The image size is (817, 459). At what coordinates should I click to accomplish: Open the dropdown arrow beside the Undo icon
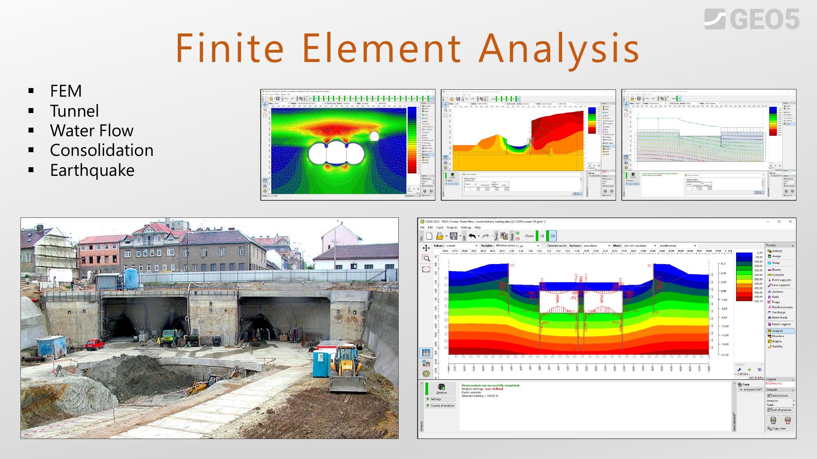(x=479, y=236)
